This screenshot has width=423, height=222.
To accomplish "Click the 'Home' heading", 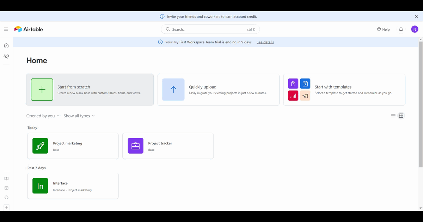I will coord(37,61).
